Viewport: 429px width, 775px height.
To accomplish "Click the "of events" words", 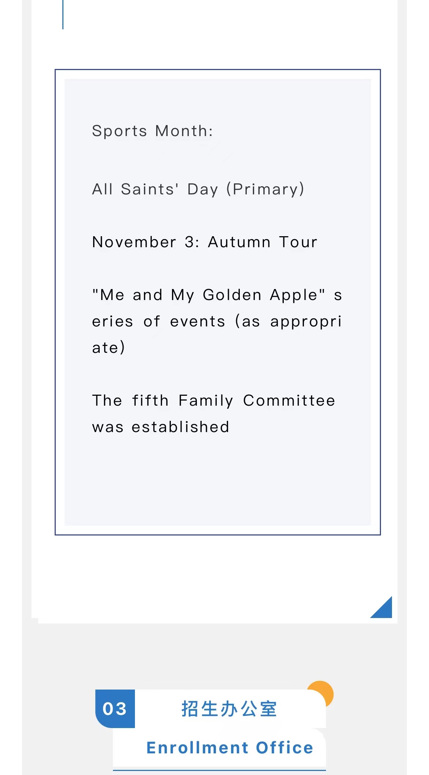I will pyautogui.click(x=184, y=321).
